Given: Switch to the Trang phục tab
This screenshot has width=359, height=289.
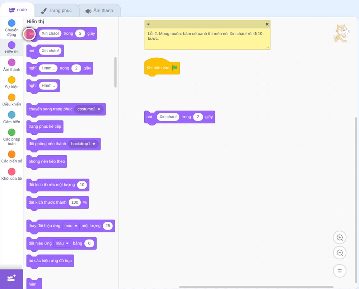Looking at the screenshot, I should [x=56, y=10].
